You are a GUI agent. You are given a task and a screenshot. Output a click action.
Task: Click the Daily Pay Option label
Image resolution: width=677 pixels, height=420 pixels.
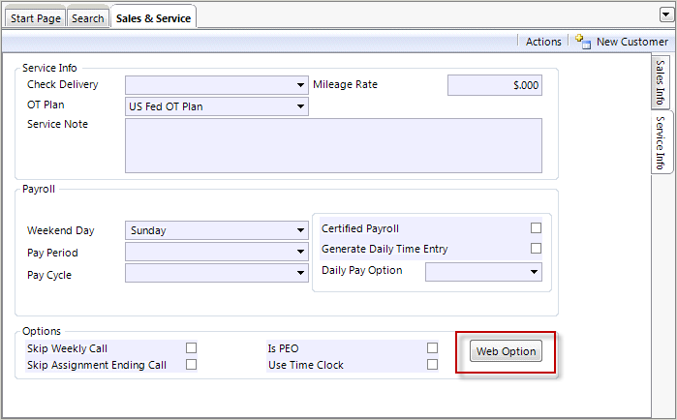coord(362,270)
